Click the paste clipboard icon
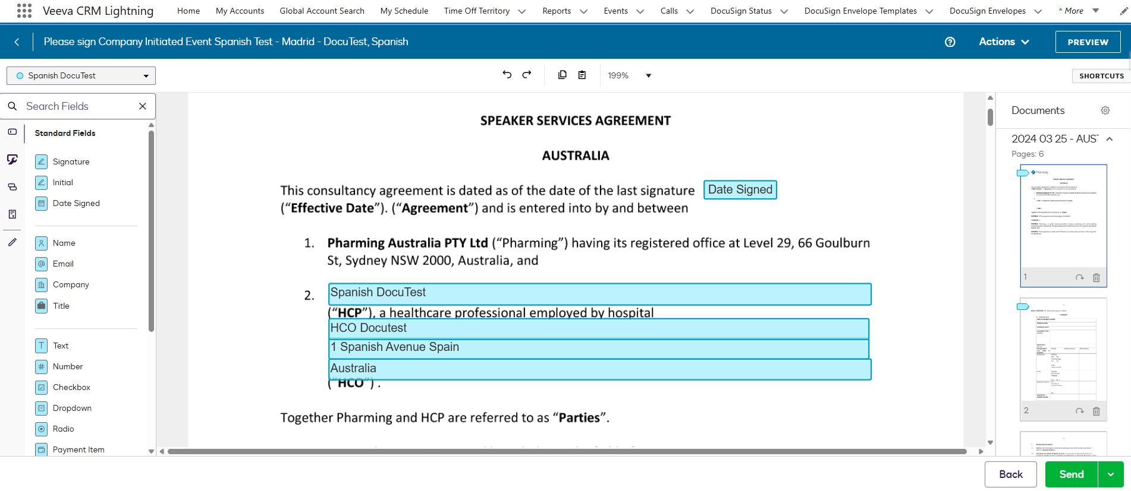The image size is (1131, 491). pyautogui.click(x=582, y=75)
